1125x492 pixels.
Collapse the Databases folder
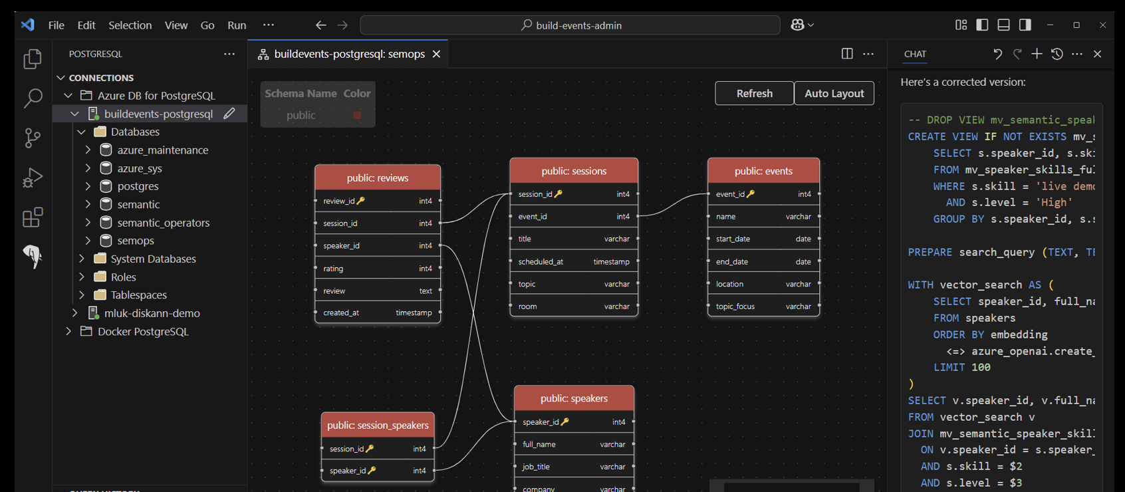[x=82, y=132]
